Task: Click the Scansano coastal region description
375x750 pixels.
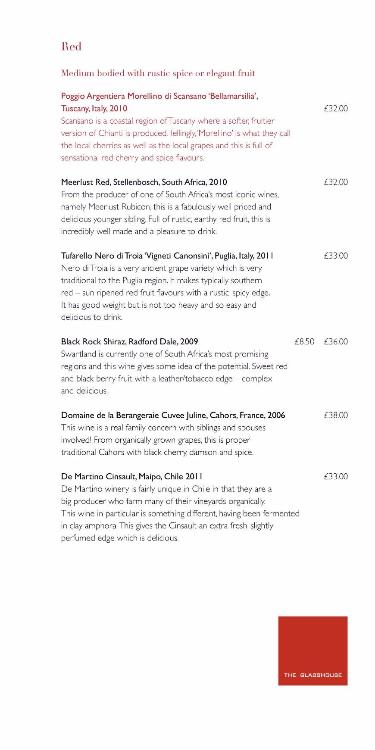Action: tap(175, 139)
